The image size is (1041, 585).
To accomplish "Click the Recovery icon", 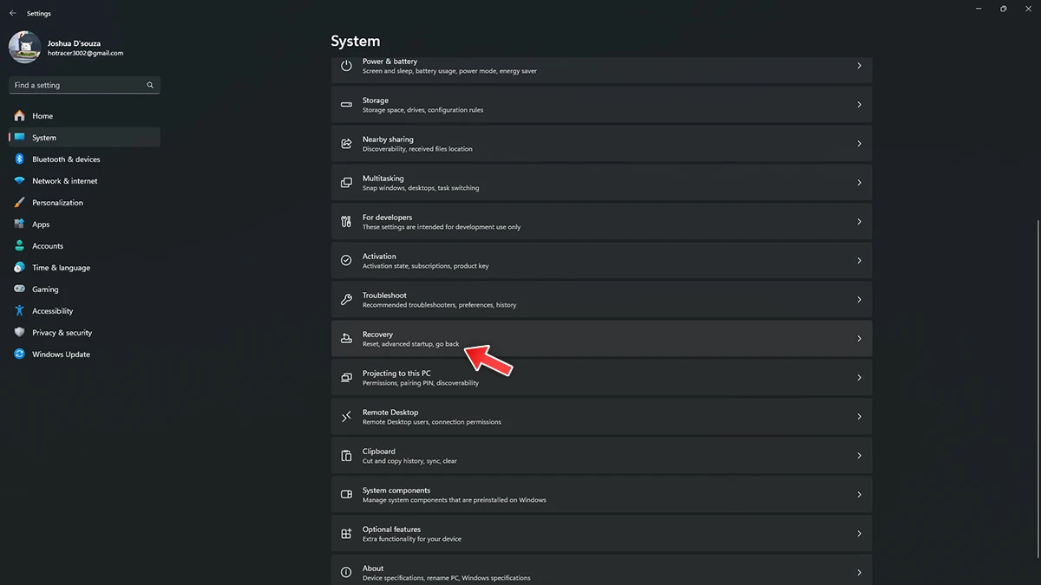I will point(346,338).
